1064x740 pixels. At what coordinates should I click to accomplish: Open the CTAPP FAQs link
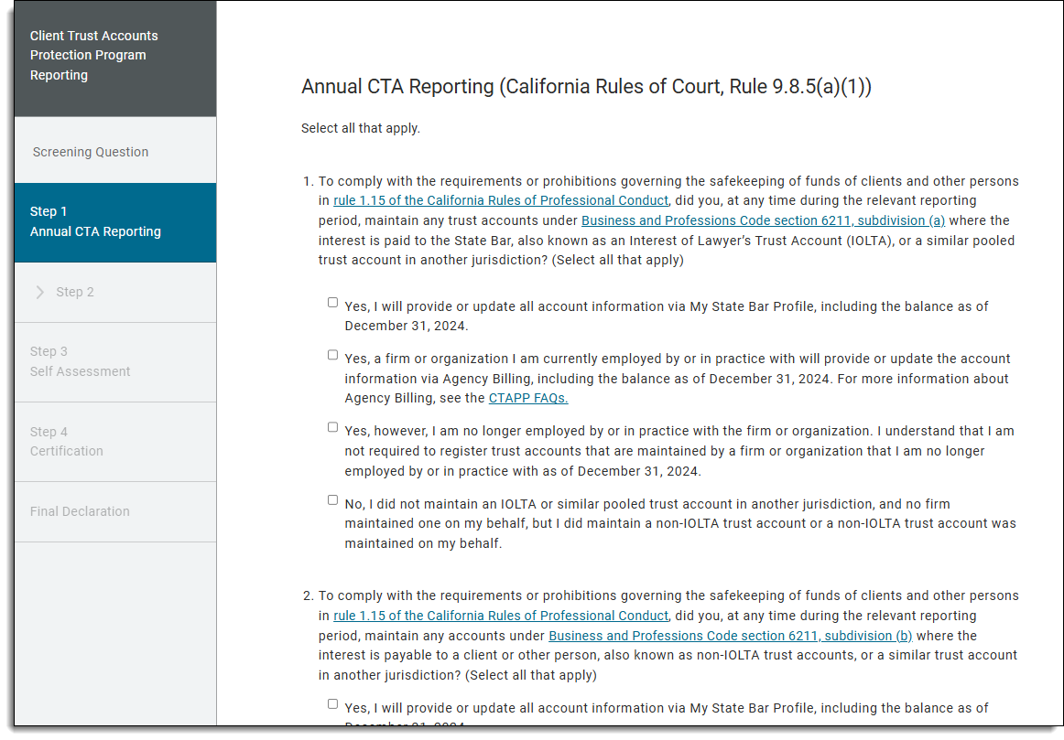[527, 398]
